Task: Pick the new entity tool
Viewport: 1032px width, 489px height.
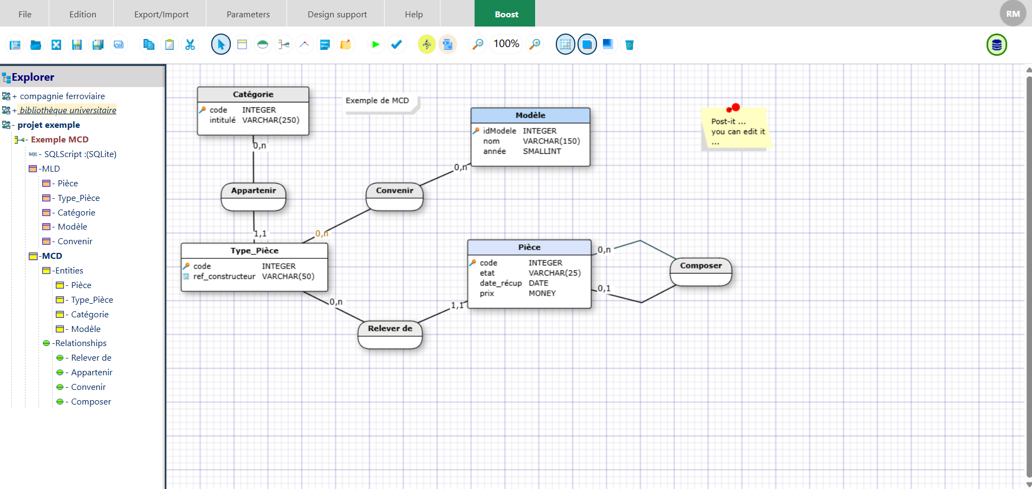Action: coord(242,44)
